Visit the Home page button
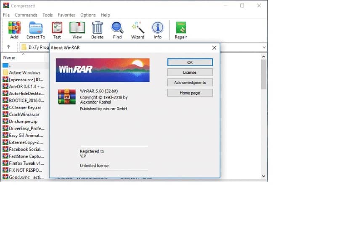339x230 pixels. coord(190,93)
